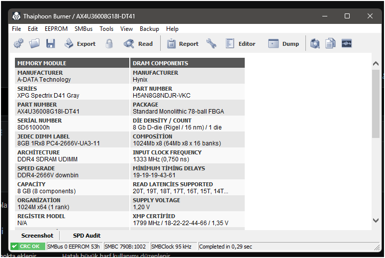Image resolution: width=385 pixels, height=258 pixels.
Task: Select DDR4 SDRAM UDIMM architecture value
Action: 47,159
